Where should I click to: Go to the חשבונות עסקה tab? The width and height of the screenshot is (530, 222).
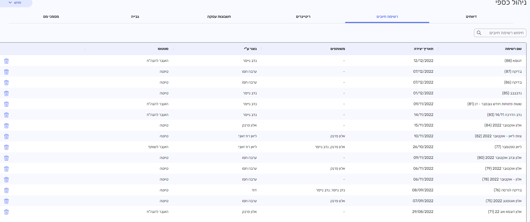tap(219, 17)
